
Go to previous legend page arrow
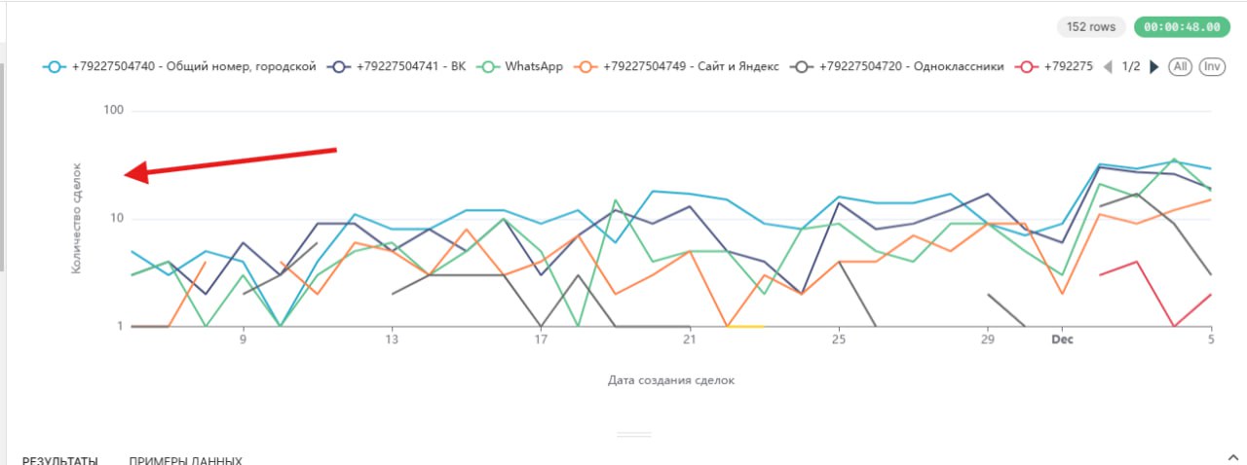coord(1108,66)
